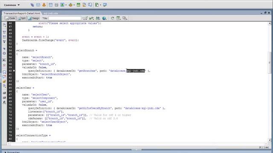273x153 pixels.
Task: Click the Images insert icon
Action: (x=62, y=5)
